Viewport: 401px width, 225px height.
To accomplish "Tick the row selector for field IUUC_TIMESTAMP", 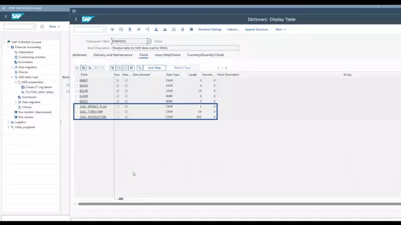I will pos(76,111).
